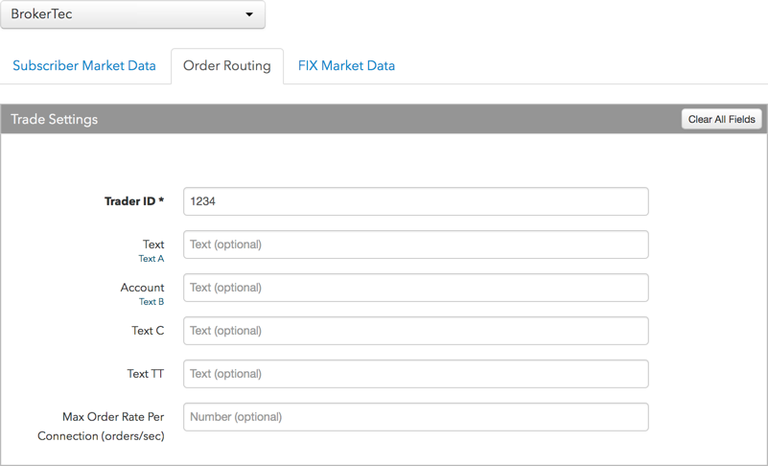Click the Text C input box
768x466 pixels.
[416, 331]
